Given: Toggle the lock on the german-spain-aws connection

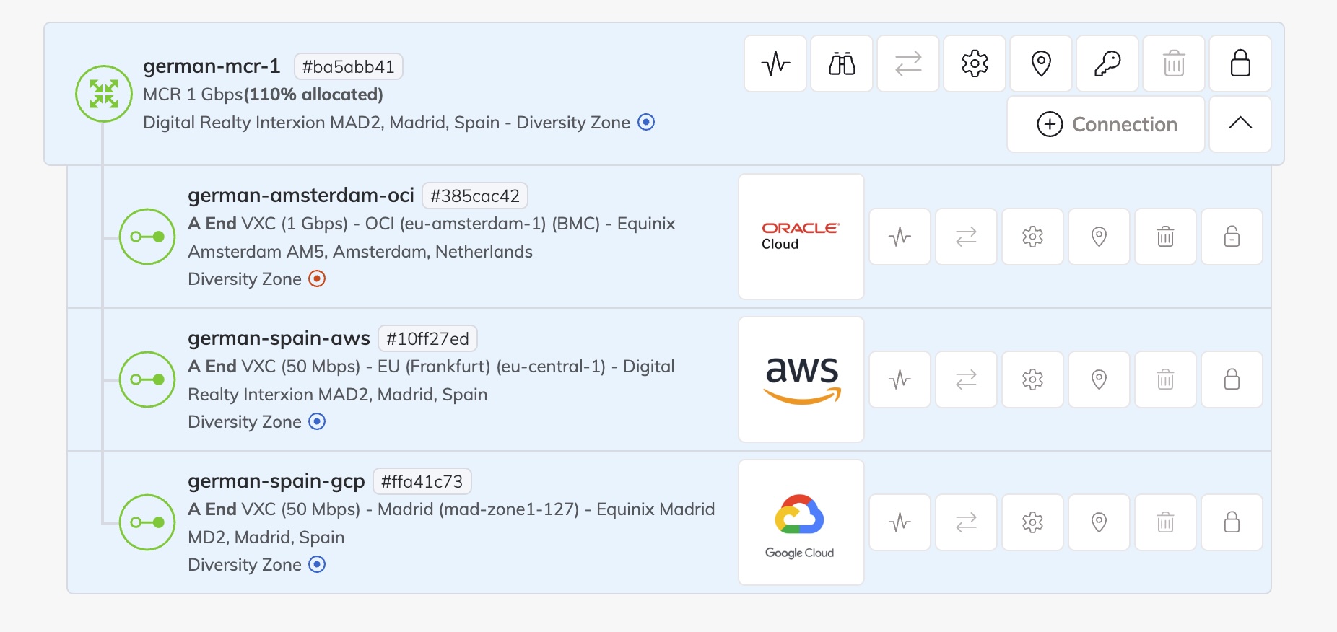Looking at the screenshot, I should point(1231,379).
